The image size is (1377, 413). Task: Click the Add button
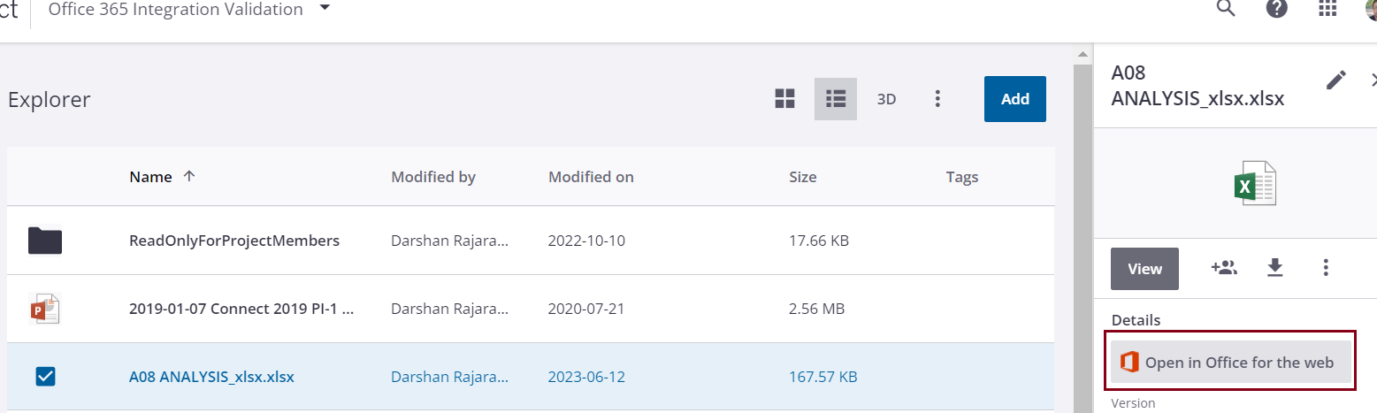coord(1014,99)
